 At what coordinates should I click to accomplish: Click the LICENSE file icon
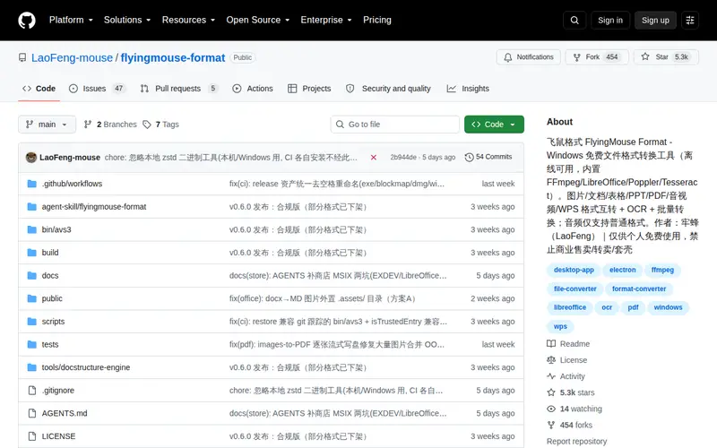tap(31, 436)
